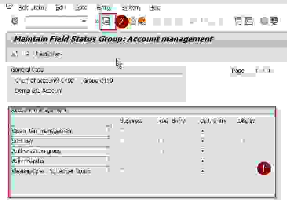Open the Goto menu
Image resolution: width=287 pixels, height=200 pixels.
tap(82, 8)
